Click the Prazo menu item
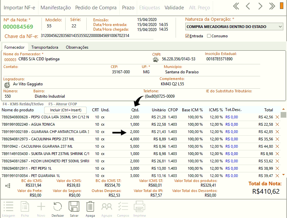The image size is (287, 218). tap(128, 8)
